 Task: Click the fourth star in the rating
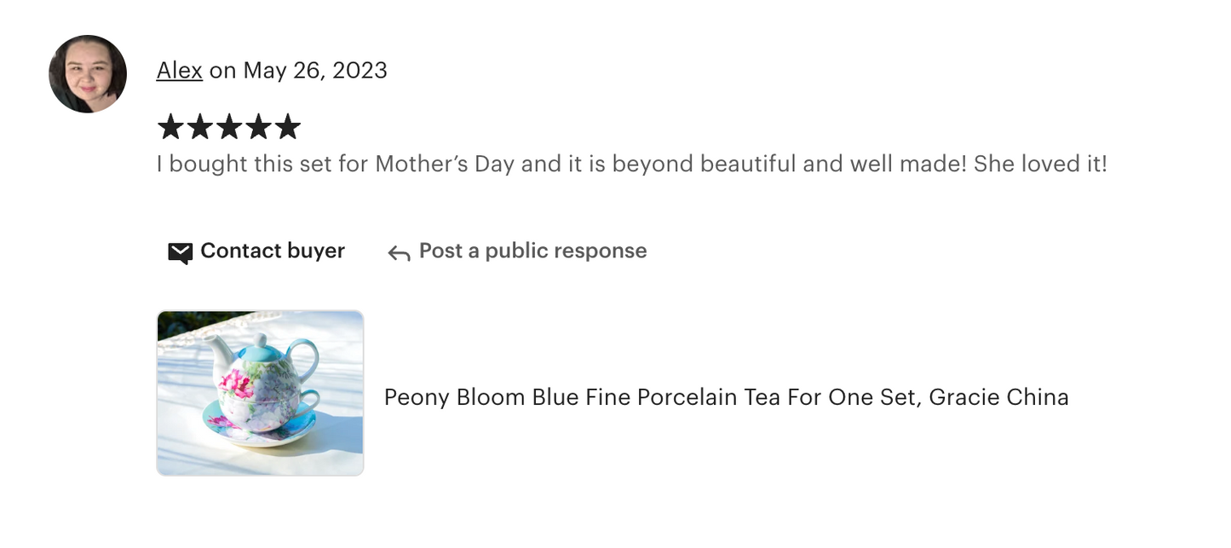tap(258, 127)
